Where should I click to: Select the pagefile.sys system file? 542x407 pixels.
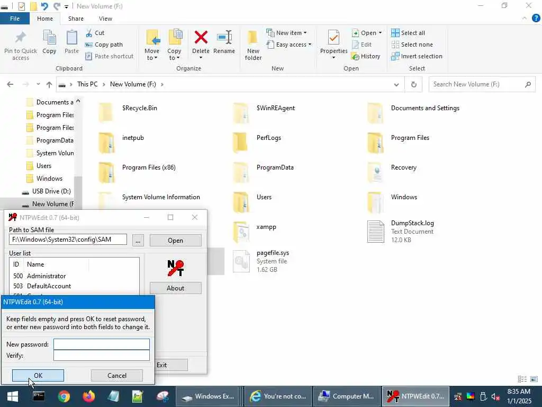coord(261,261)
